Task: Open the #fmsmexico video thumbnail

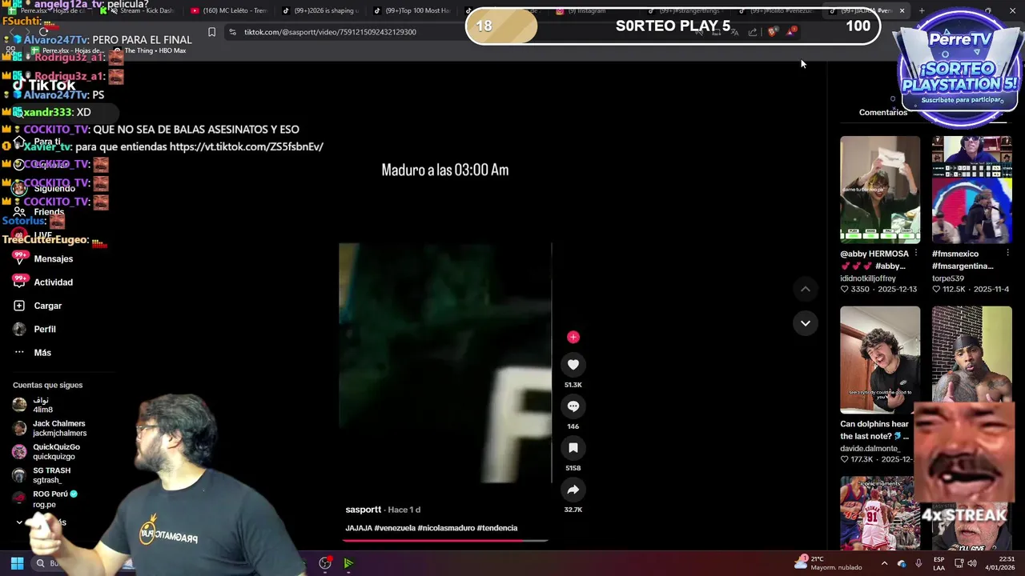Action: pos(971,190)
